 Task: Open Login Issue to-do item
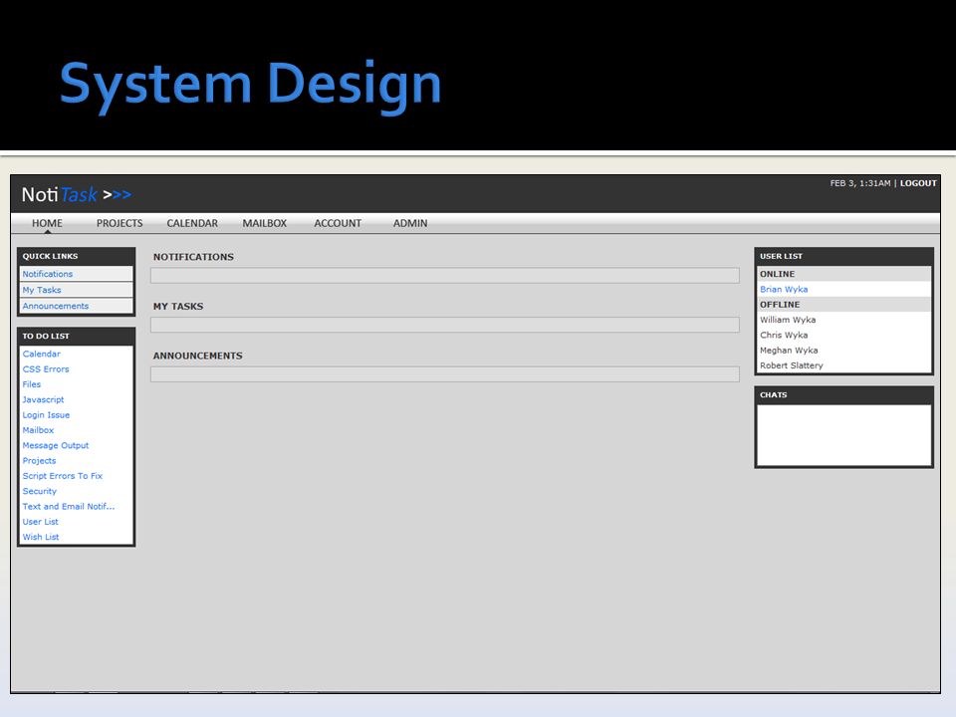click(x=47, y=414)
